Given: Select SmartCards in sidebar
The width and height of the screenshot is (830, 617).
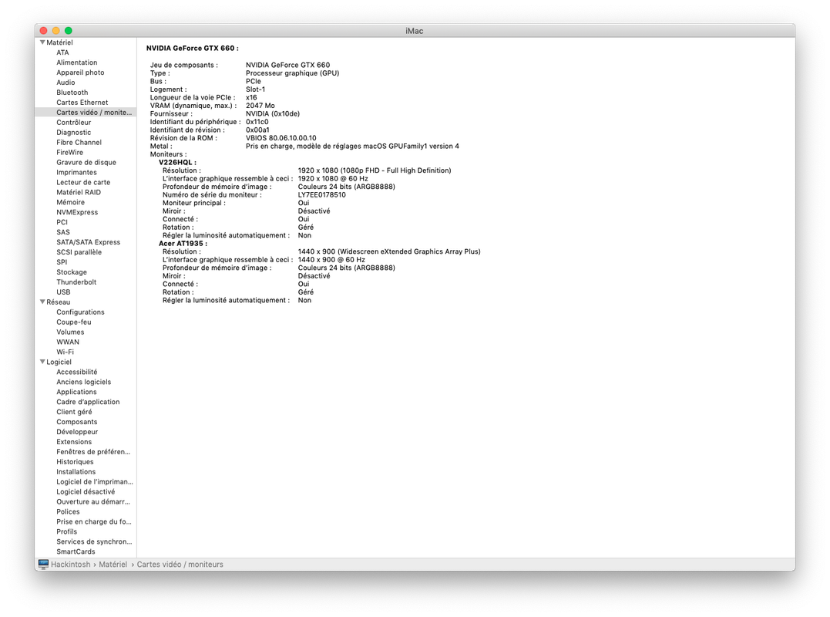Looking at the screenshot, I should (x=76, y=552).
